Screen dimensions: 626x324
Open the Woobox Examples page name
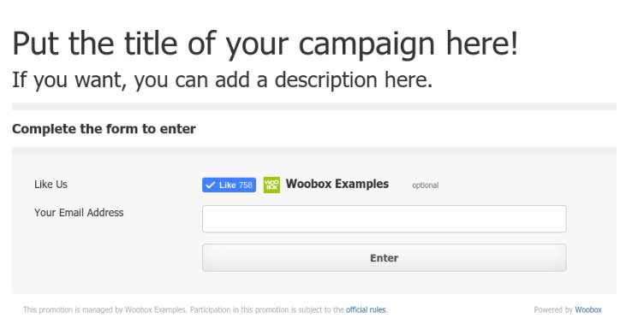pyautogui.click(x=337, y=184)
